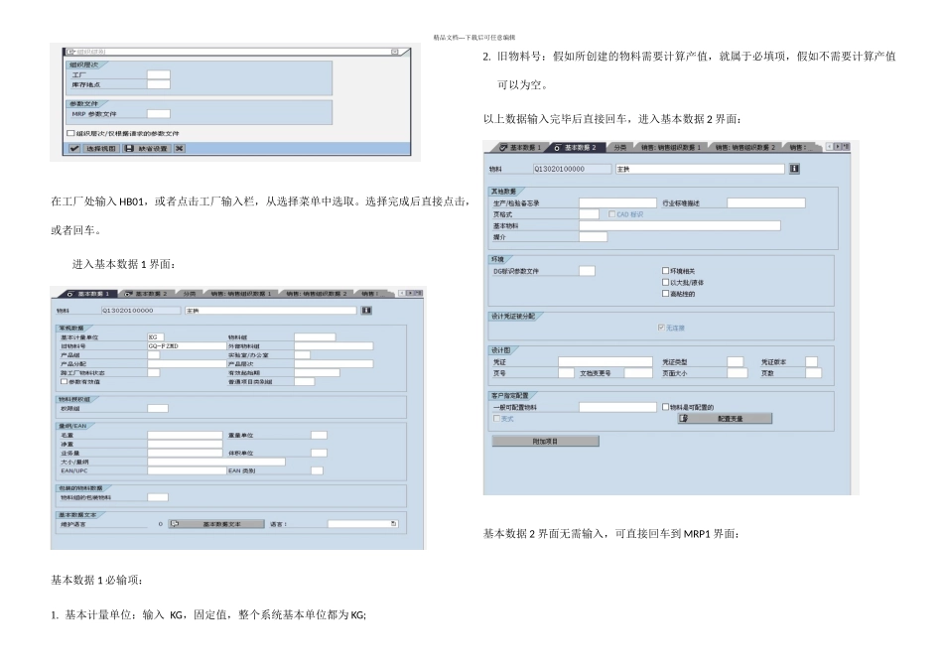Image resolution: width=943 pixels, height=667 pixels.
Task: Switch to 基本数据 2 tab in the left screen
Action: (145, 294)
